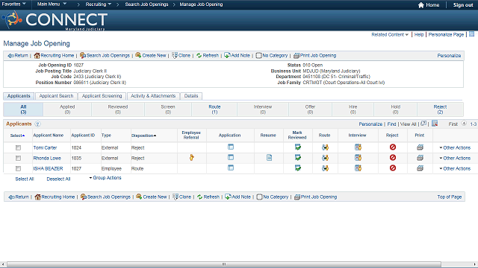Screen dimensions: 478x268
Task: Download applicants grid to spreadsheet icon
Action: click(435, 124)
